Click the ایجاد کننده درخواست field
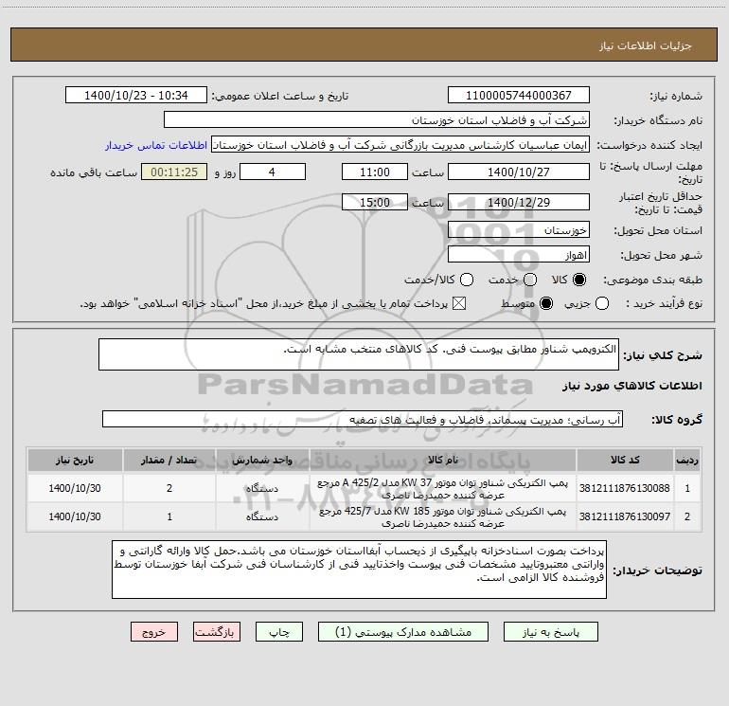The height and width of the screenshot is (706, 729). coord(400,145)
